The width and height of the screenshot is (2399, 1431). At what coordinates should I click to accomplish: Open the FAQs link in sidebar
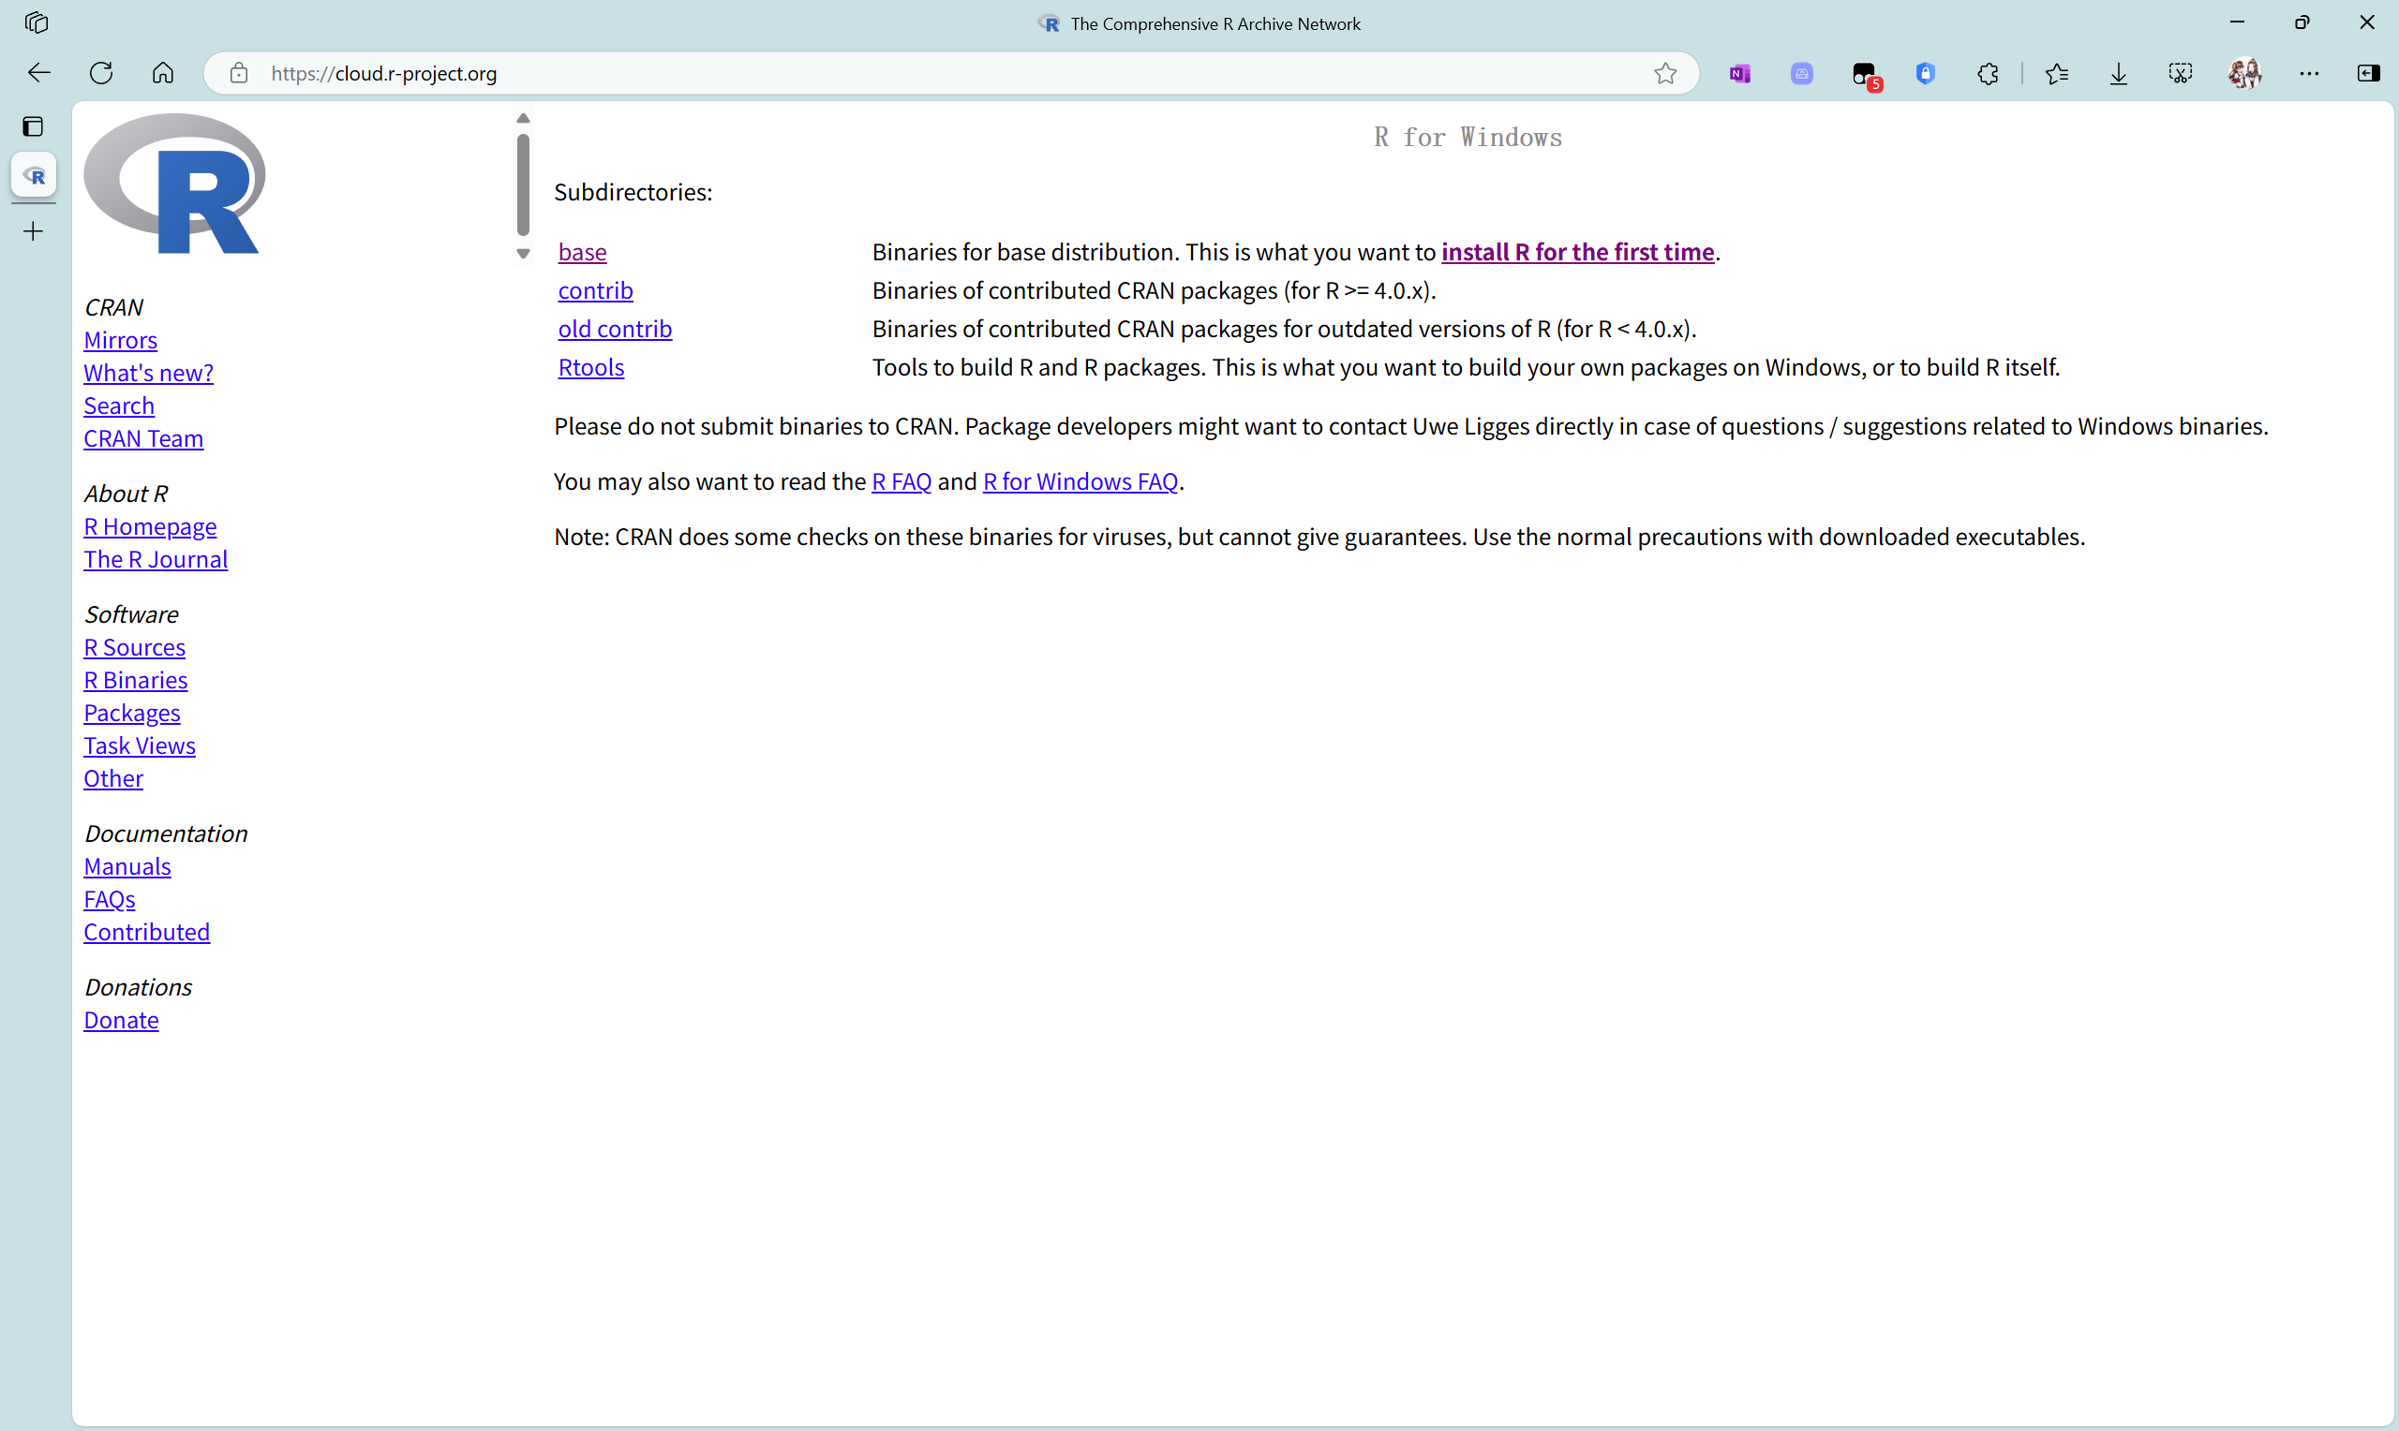[x=109, y=899]
